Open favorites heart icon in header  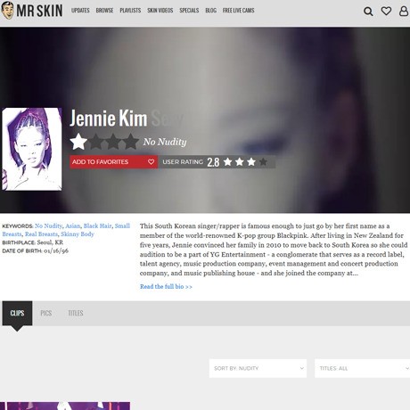point(386,12)
